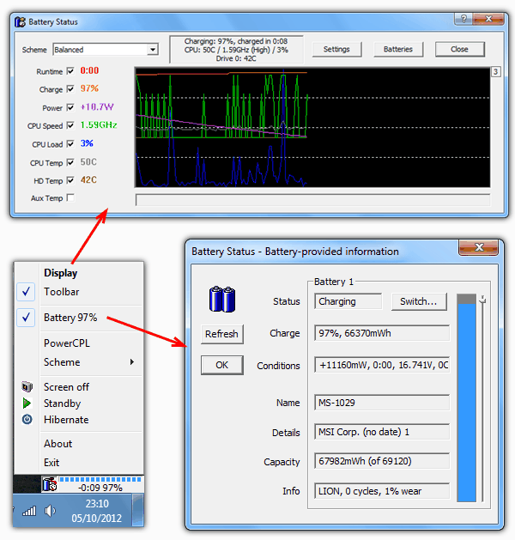
Task: Click the dotted blue toolbar charge bar
Action: tap(100, 479)
